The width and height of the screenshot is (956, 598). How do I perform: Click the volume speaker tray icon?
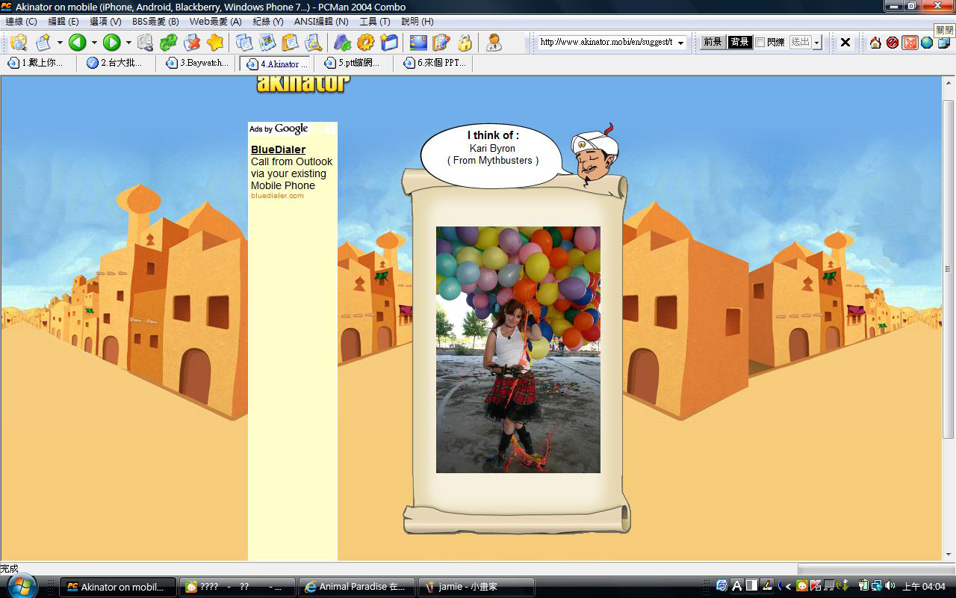(890, 586)
